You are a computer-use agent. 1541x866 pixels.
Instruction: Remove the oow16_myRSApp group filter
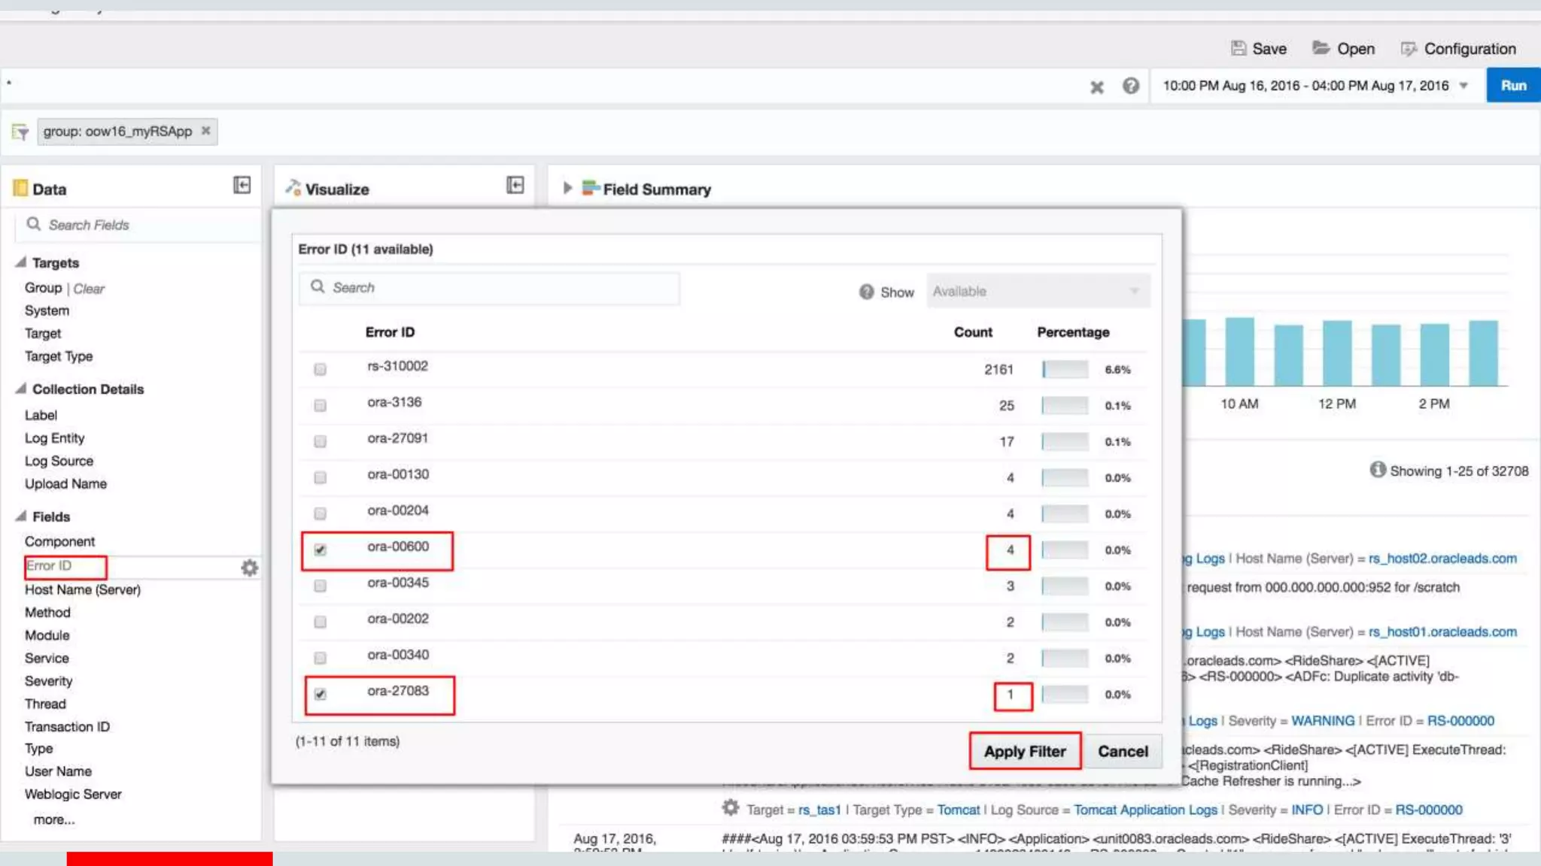[x=206, y=131]
